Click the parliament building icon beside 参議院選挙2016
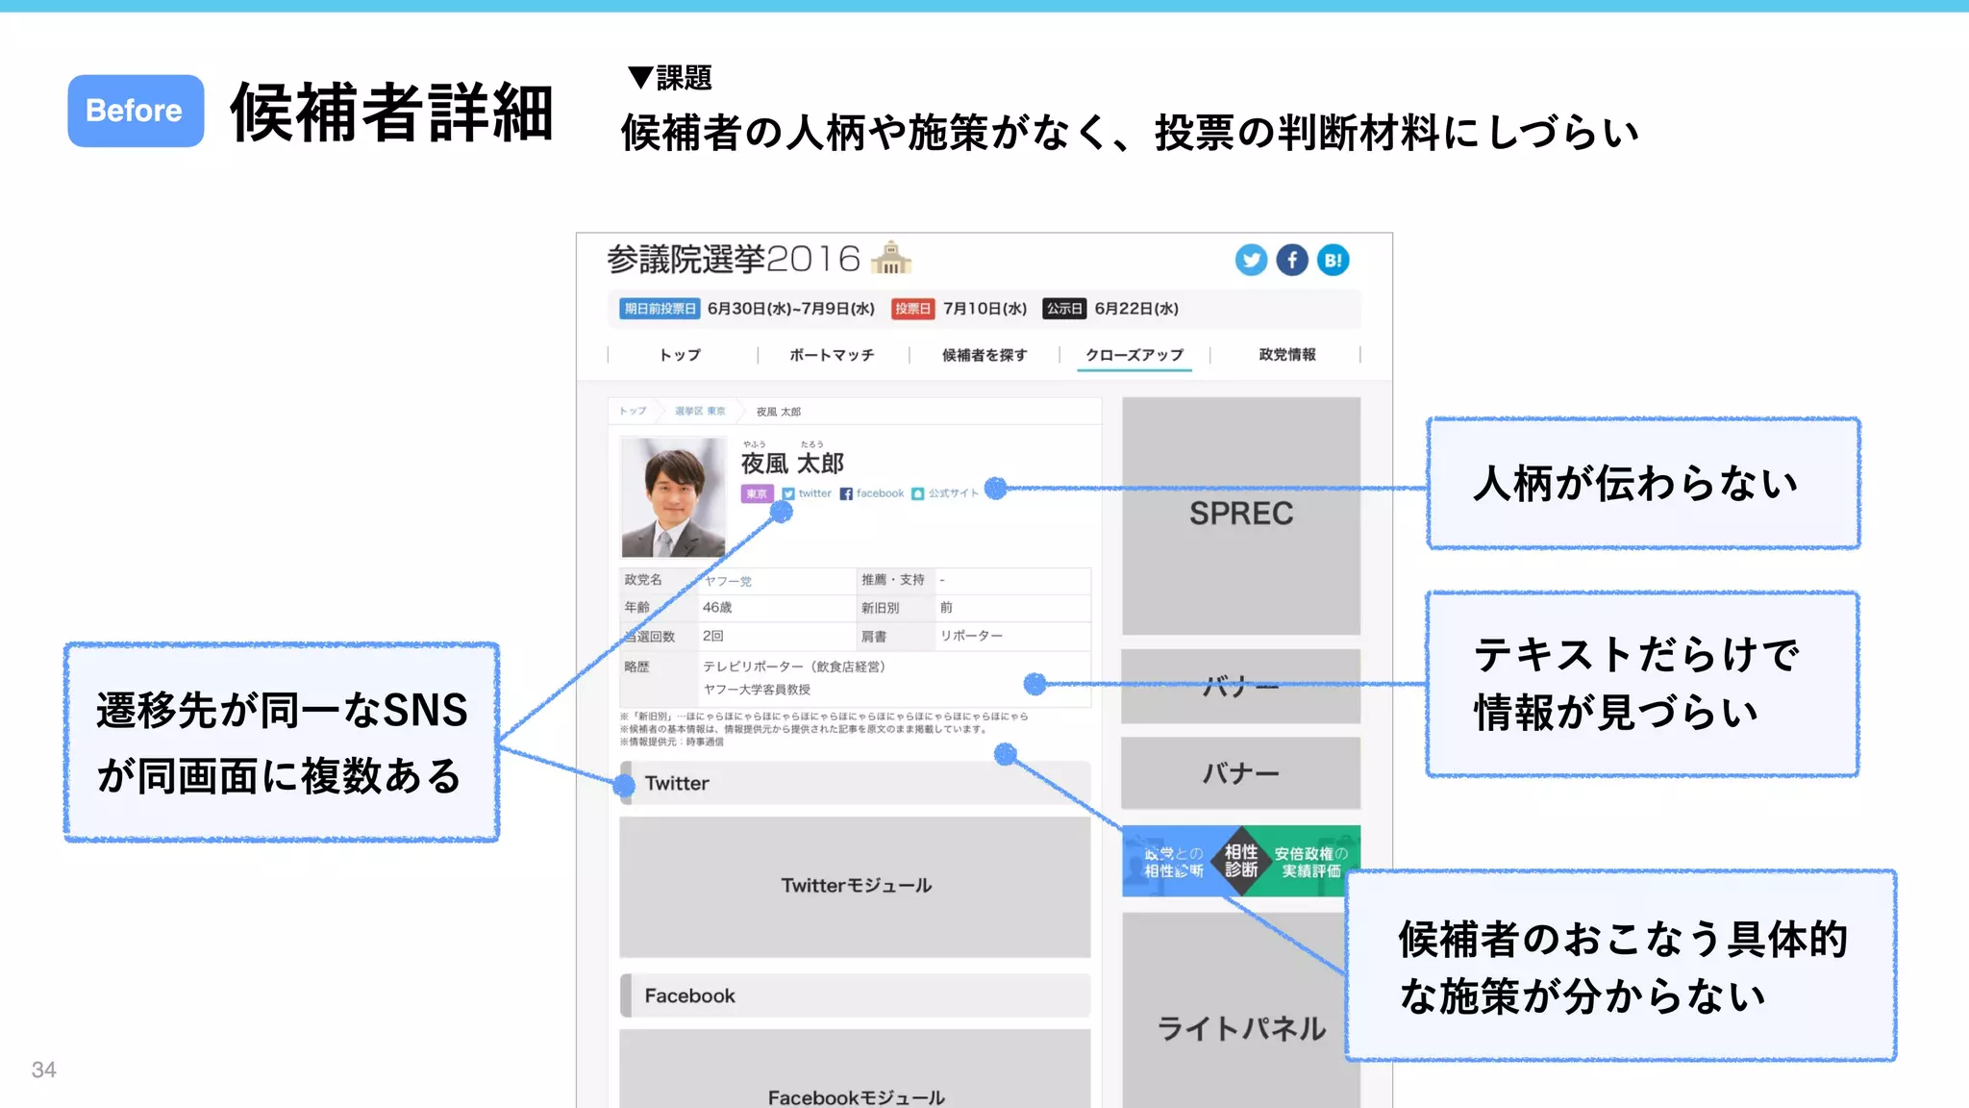1969x1108 pixels. (891, 258)
